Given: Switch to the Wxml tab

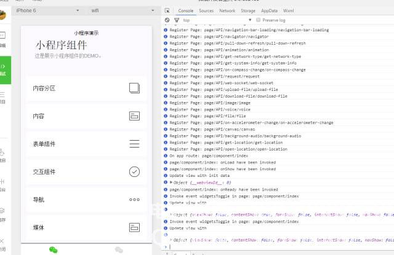Looking at the screenshot, I should coord(288,11).
